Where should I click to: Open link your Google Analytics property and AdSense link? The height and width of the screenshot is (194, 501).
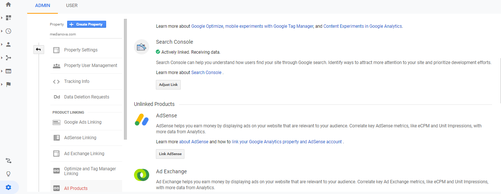pos(287,142)
